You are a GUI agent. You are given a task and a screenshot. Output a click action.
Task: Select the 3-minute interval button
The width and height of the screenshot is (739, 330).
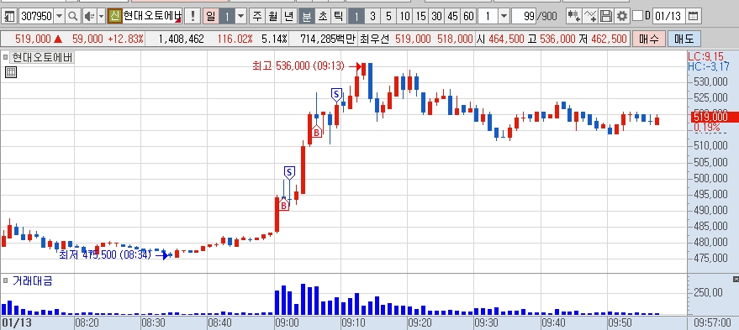(372, 17)
